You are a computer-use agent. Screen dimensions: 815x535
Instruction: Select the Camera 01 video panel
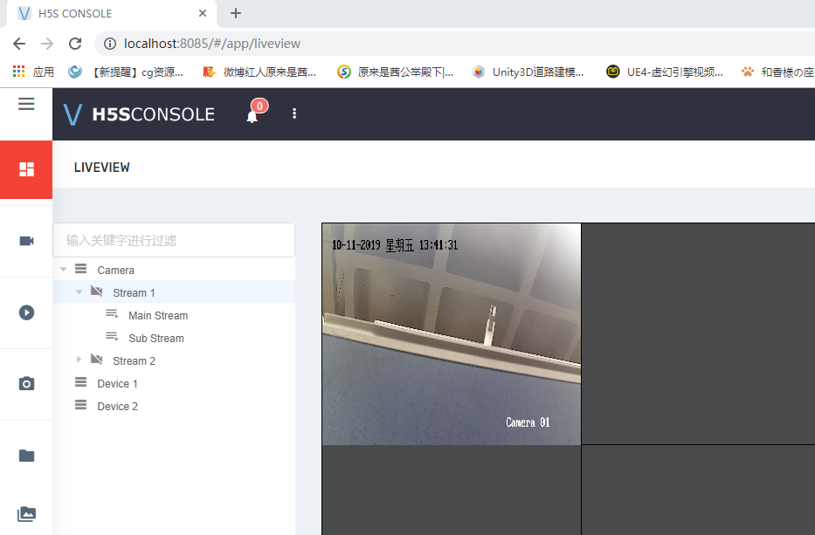tap(452, 333)
